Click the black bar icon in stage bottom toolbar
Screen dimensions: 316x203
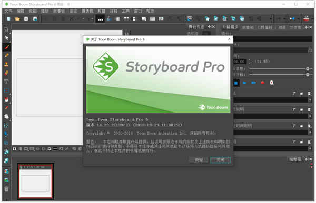click(55, 149)
